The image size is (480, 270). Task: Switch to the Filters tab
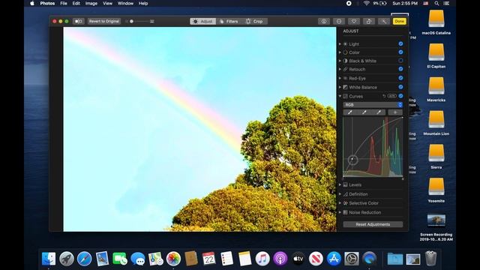pyautogui.click(x=229, y=21)
